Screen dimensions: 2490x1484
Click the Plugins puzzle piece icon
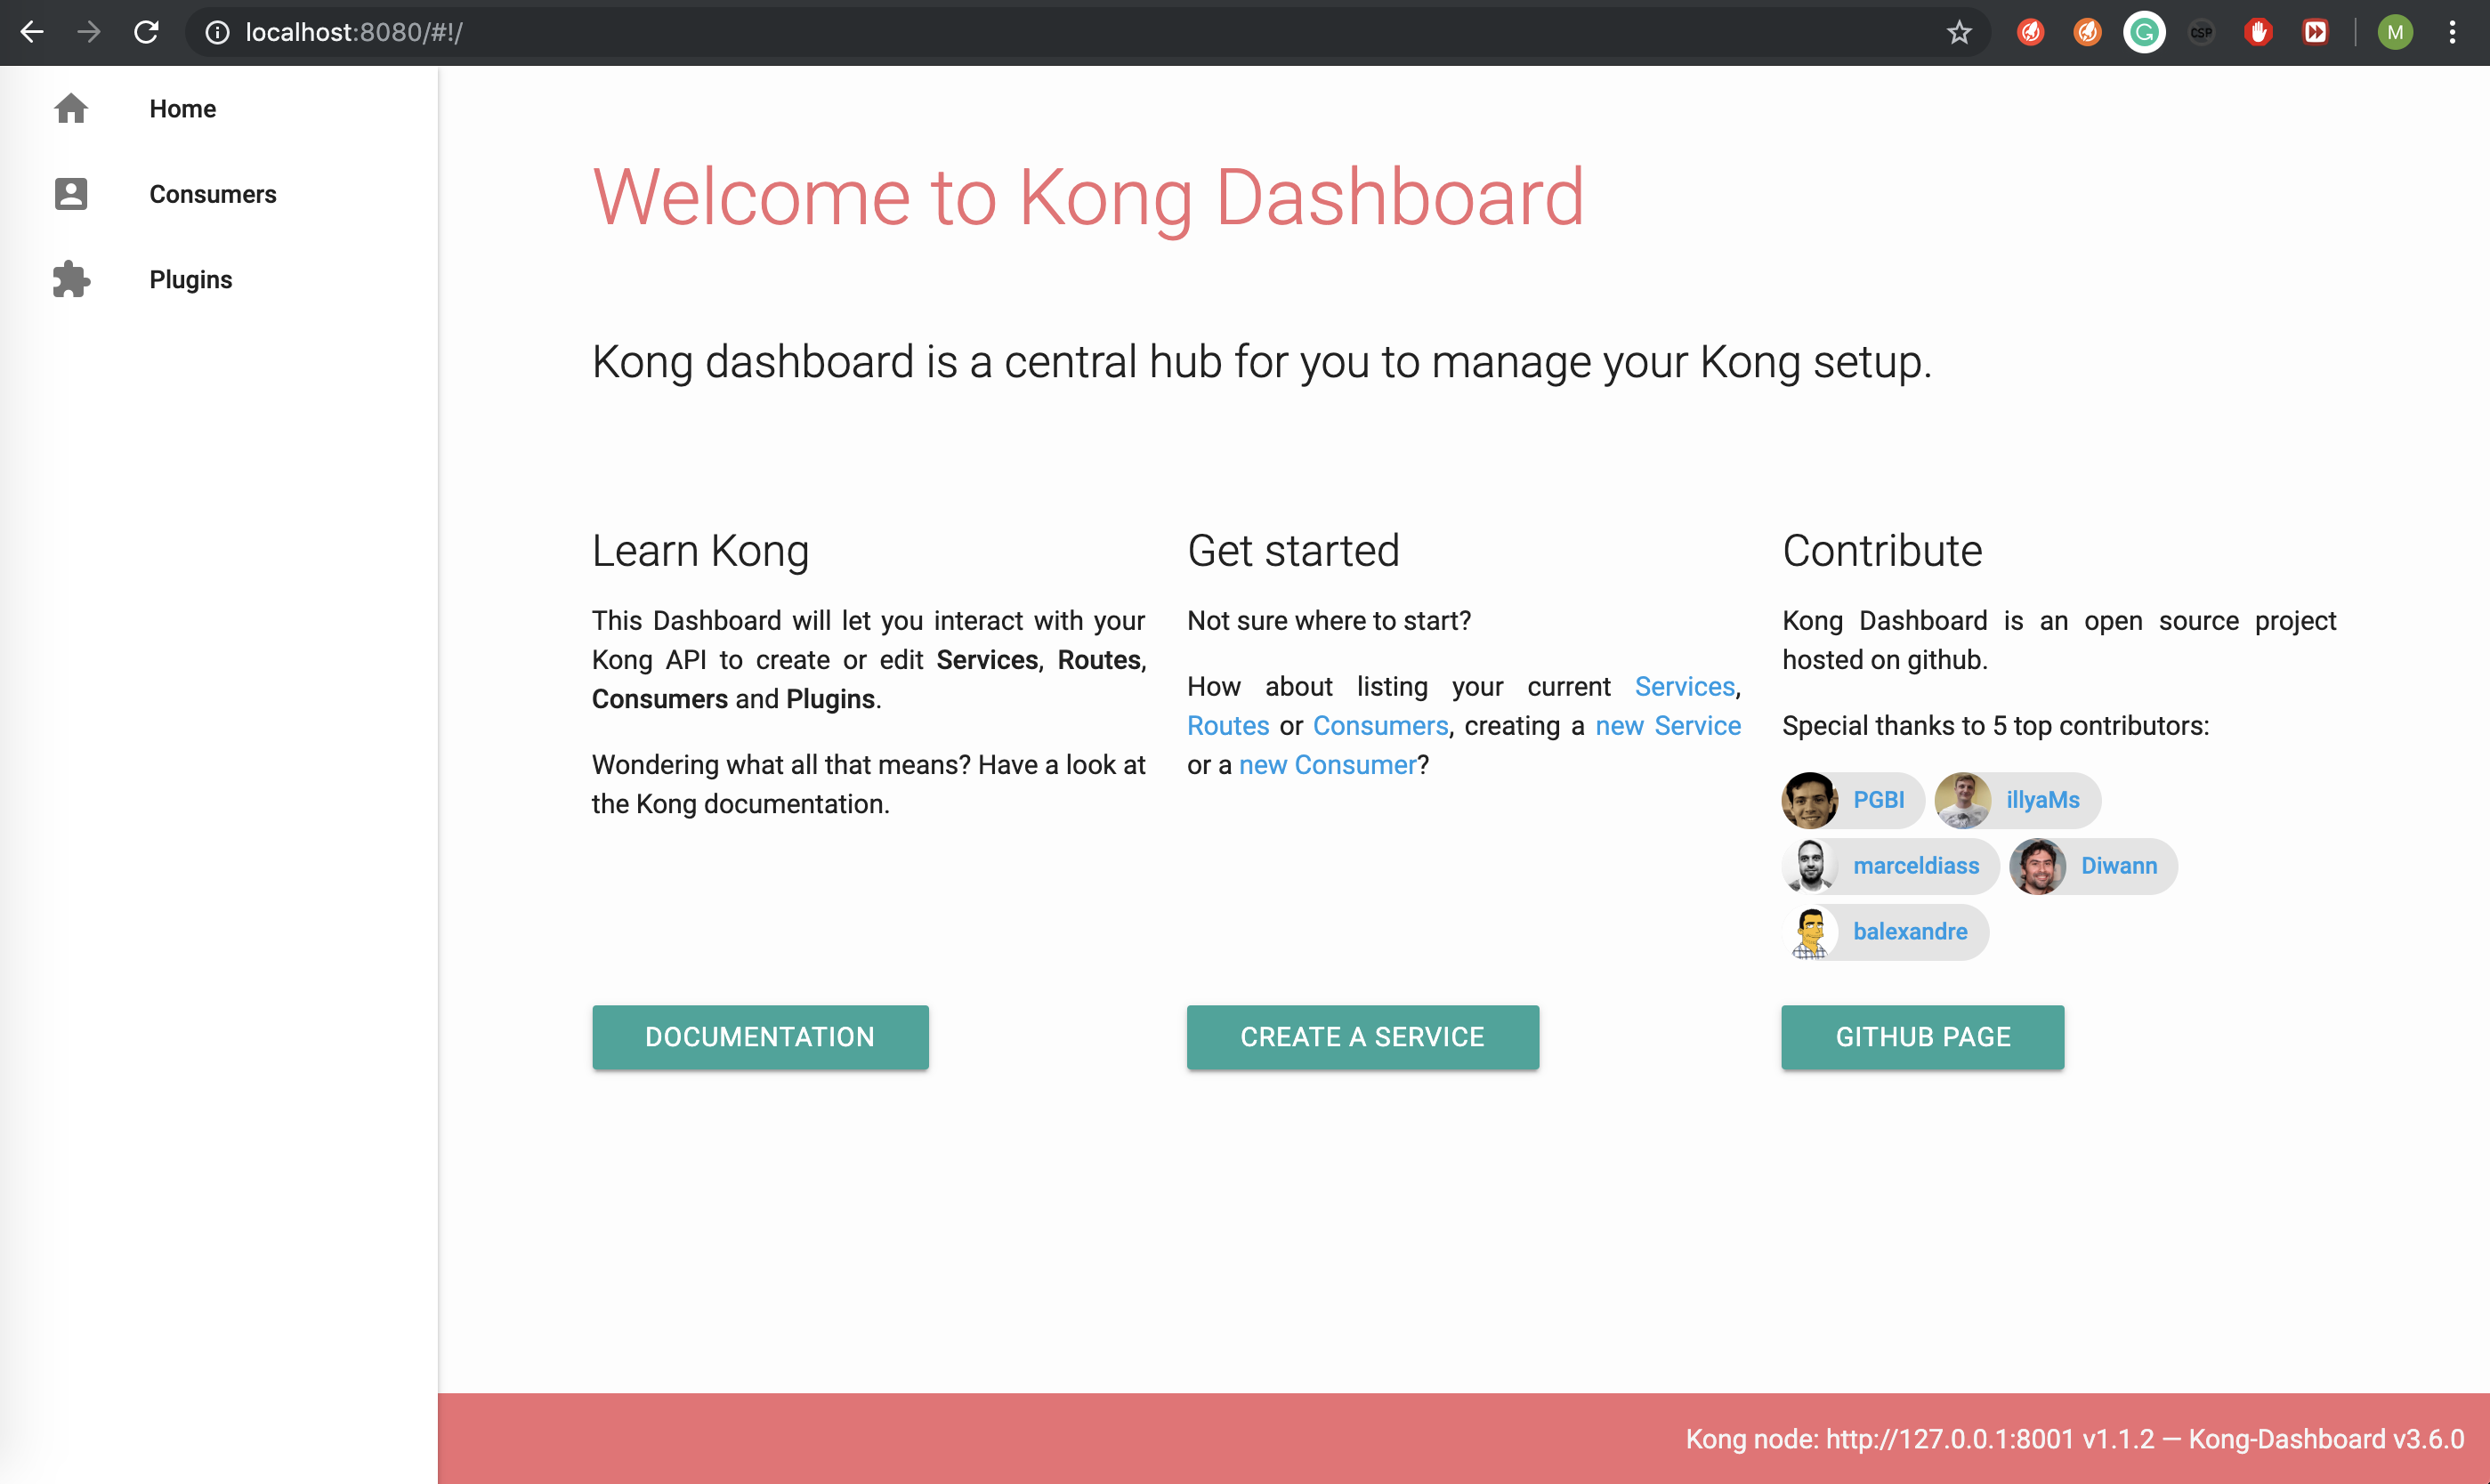click(x=70, y=279)
